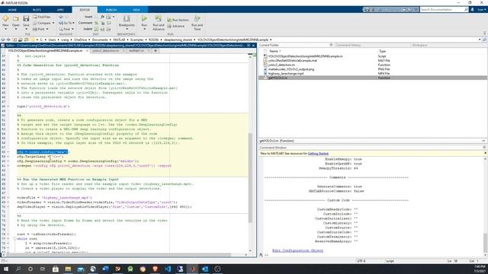Click the taskbar search icon
The width and height of the screenshot is (488, 274).
tap(18, 269)
